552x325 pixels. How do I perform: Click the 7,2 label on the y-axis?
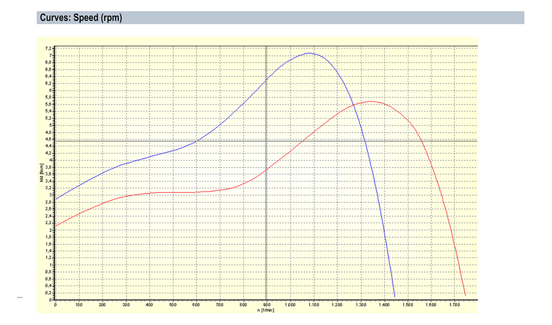49,49
